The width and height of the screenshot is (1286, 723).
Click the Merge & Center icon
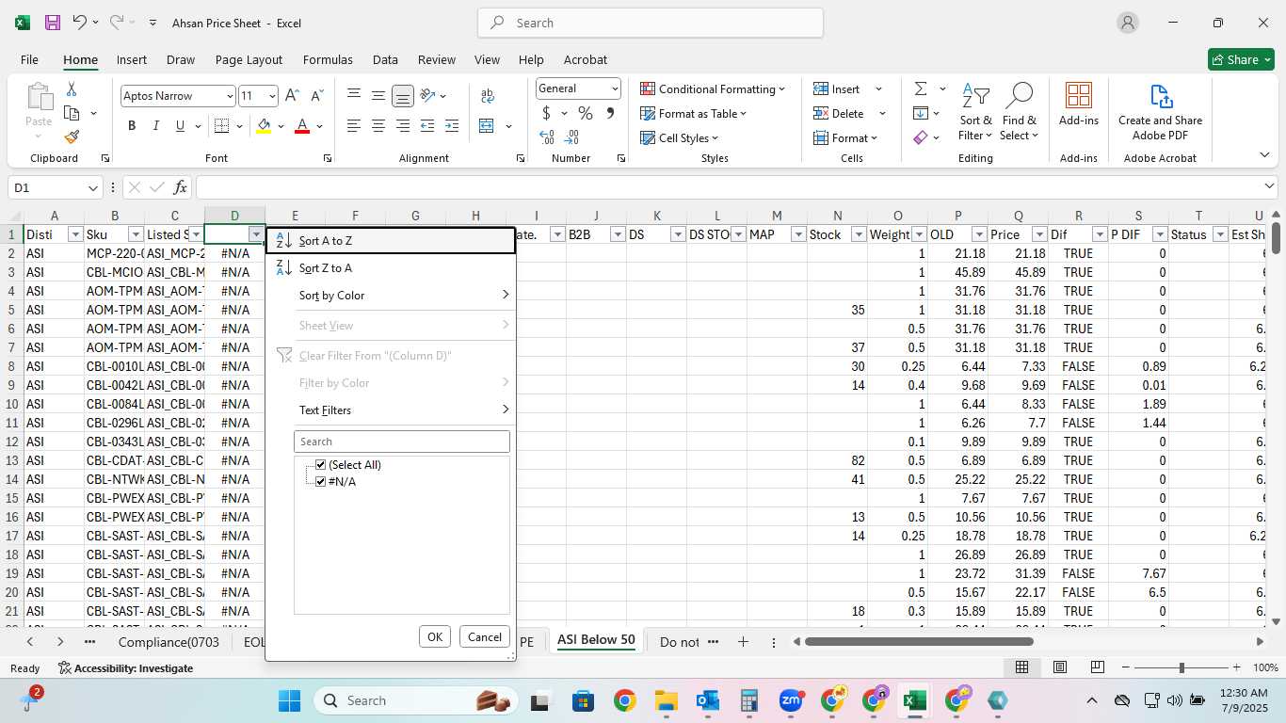click(487, 126)
